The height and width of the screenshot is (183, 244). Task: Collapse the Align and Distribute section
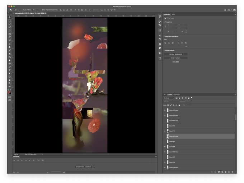(164, 37)
